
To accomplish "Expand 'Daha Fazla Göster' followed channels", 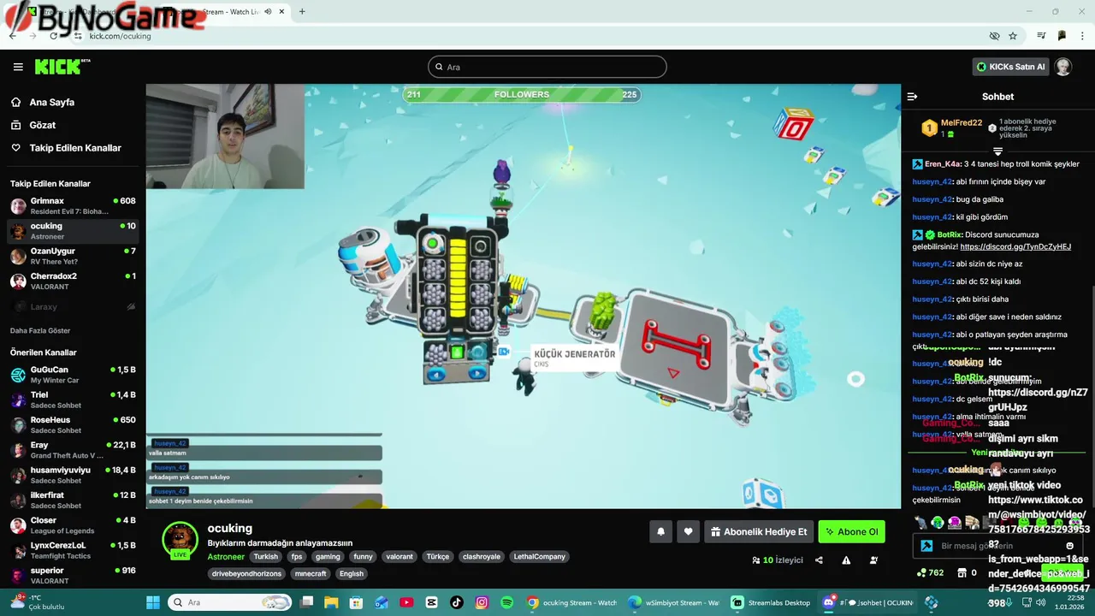I will [x=40, y=330].
